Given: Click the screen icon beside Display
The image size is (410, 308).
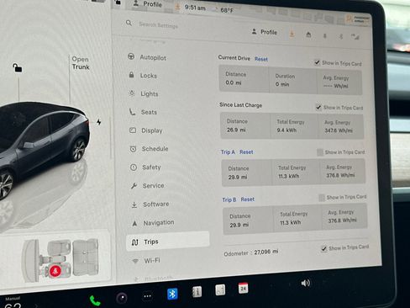Looking at the screenshot, I should coord(133,130).
